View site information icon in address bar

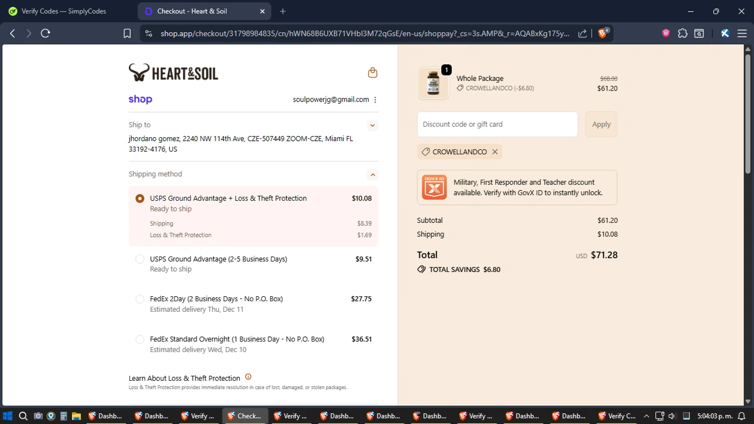click(148, 33)
